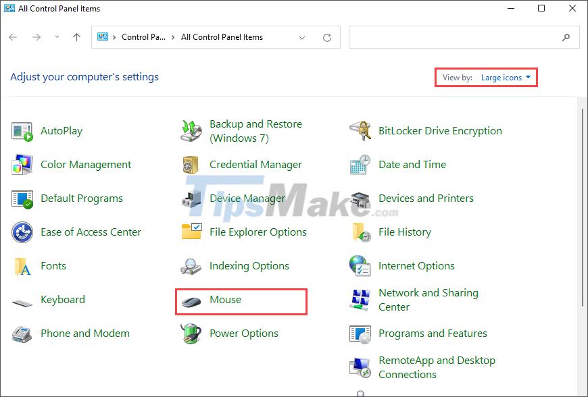Click the Adjust your computer's settings link
The width and height of the screenshot is (588, 397).
pos(84,76)
